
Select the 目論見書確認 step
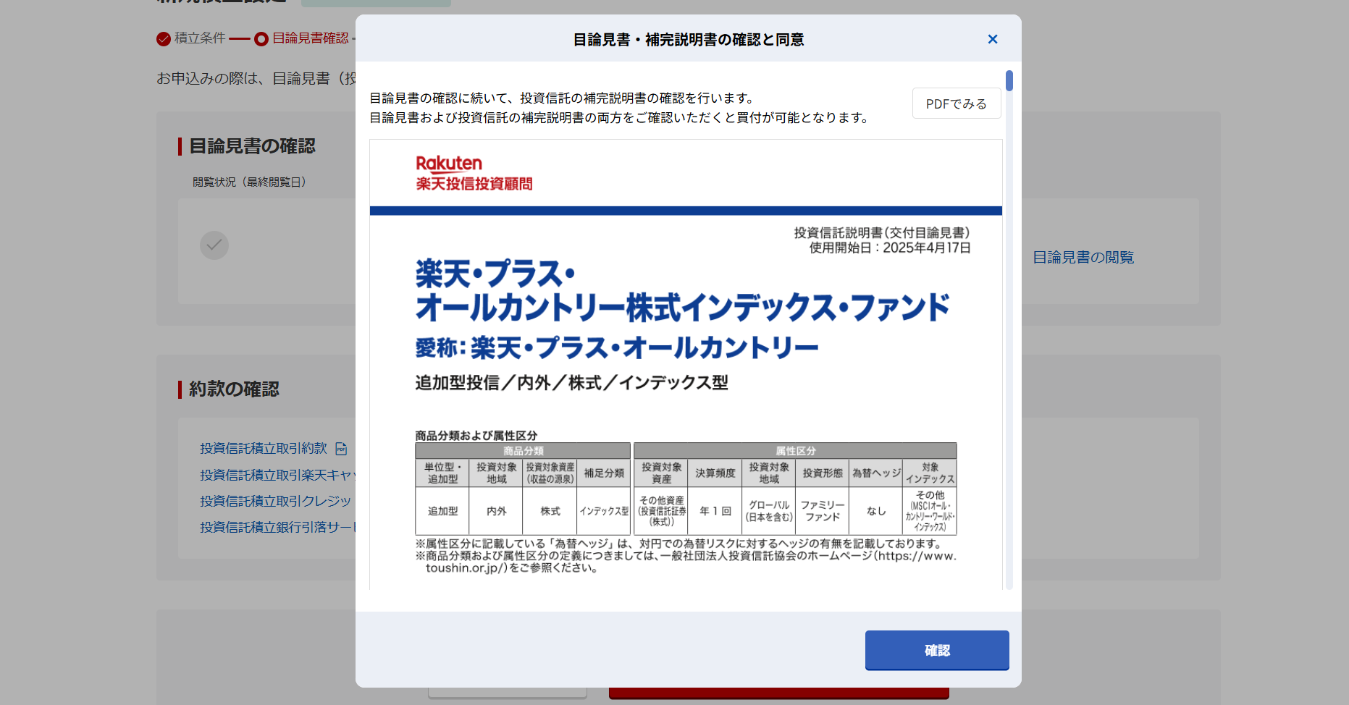[301, 38]
